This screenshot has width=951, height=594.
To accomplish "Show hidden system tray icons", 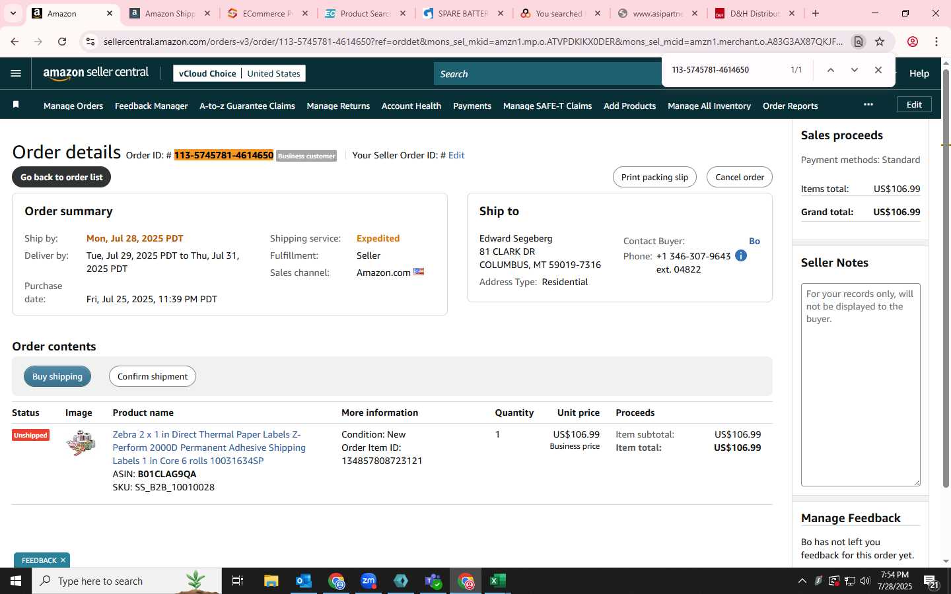I will (802, 581).
